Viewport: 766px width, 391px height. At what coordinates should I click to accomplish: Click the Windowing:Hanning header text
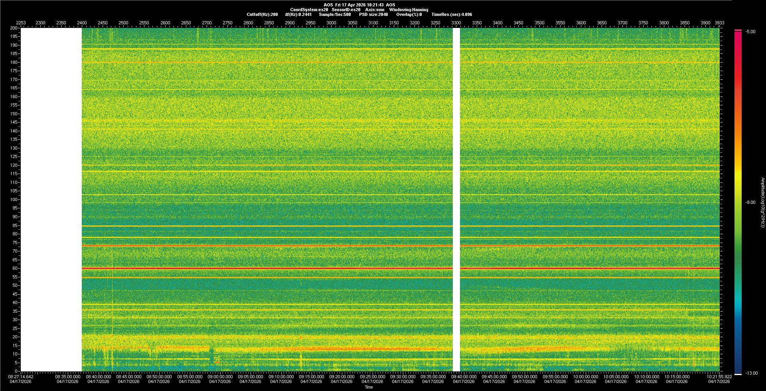409,10
